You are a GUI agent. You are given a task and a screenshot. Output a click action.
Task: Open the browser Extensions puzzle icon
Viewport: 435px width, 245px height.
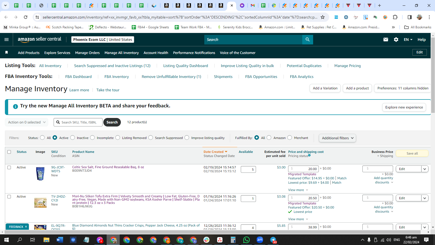click(395, 17)
